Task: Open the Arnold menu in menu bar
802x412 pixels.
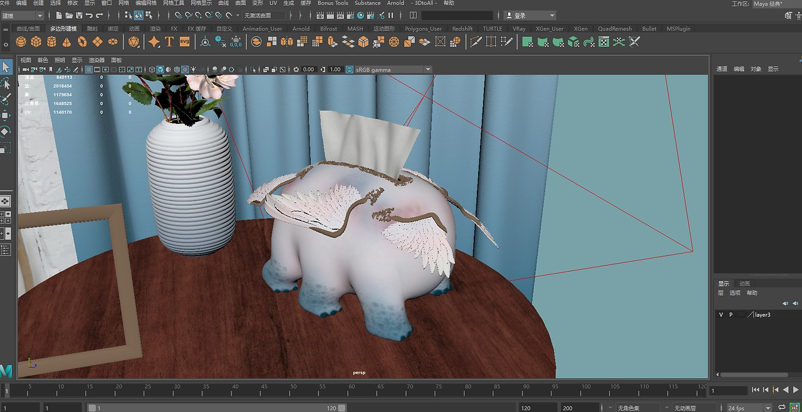Action: pyautogui.click(x=395, y=3)
